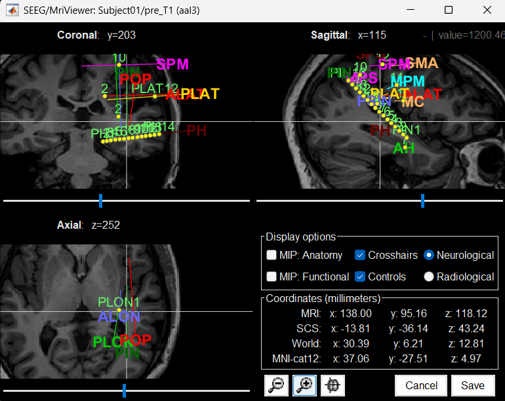Maximize the MriViewer window

449,10
